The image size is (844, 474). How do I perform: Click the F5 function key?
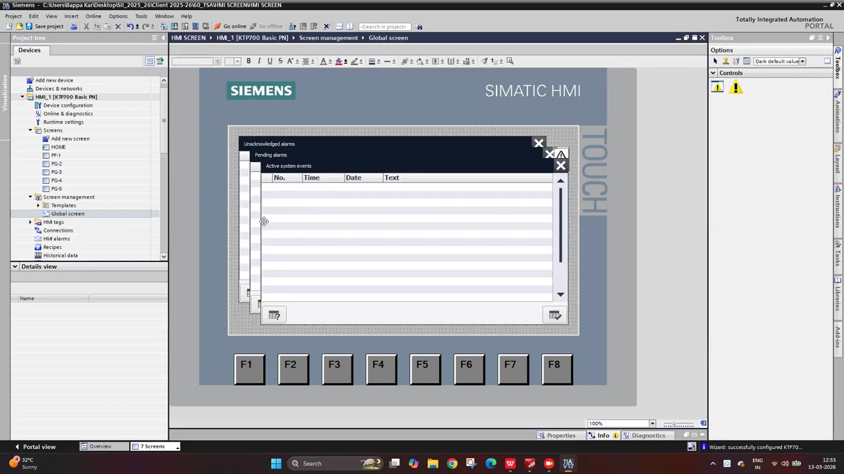(x=425, y=369)
